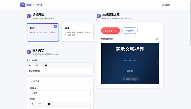Viewport: 191px width, 109px height.
Task: Click the blue slide navigation dot in preview
Action: 157,62
